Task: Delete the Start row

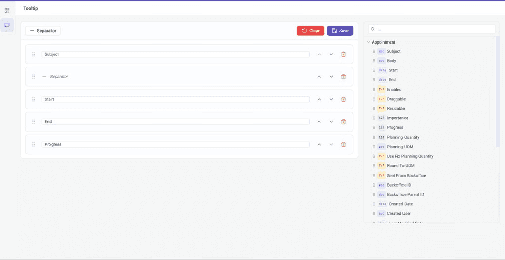Action: click(x=343, y=99)
